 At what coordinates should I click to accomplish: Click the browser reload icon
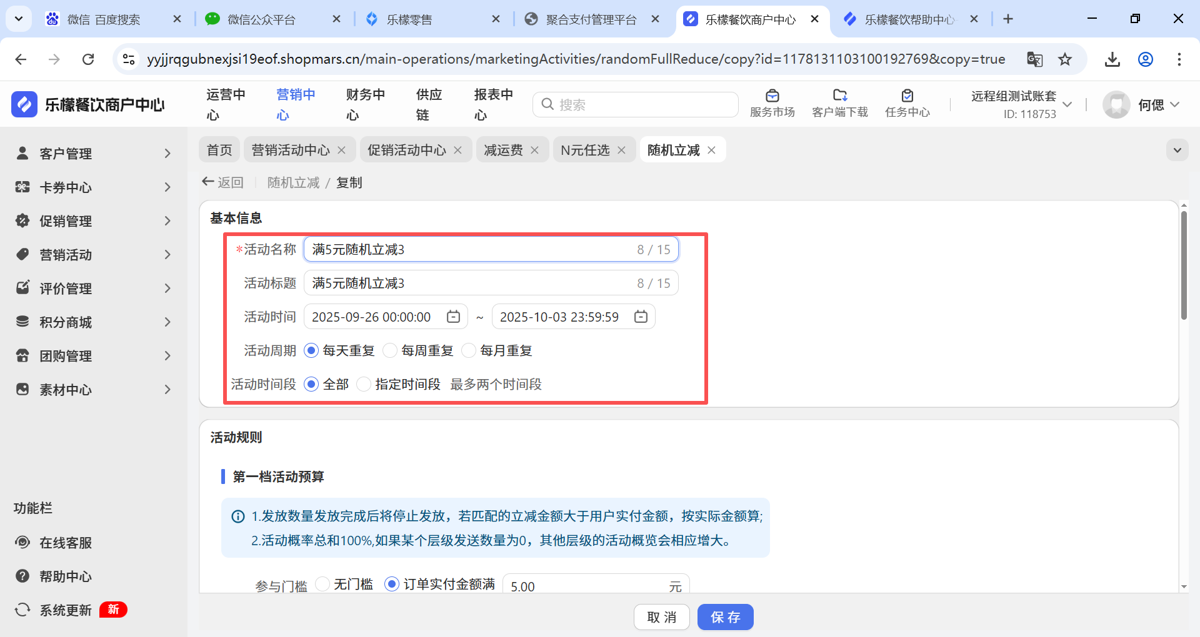(x=88, y=59)
